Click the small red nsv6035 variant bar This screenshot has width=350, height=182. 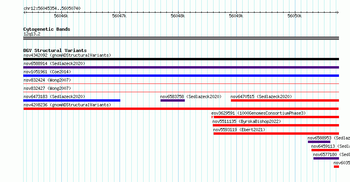pos(336,167)
